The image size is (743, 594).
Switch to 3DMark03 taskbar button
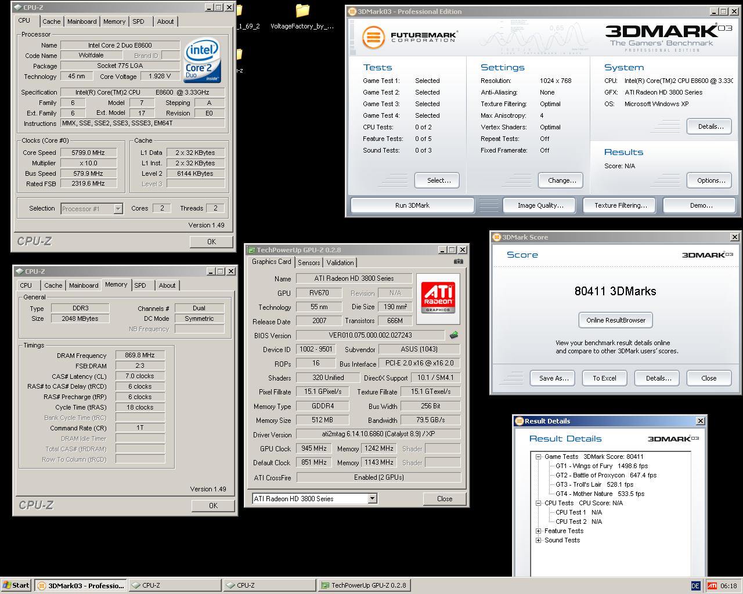(80, 585)
